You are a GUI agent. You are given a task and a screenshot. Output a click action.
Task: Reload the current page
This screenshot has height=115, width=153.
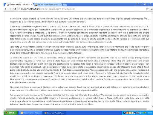coord(15,9)
